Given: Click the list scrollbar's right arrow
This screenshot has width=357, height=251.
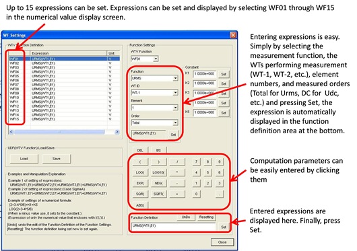Looking at the screenshot, I should [x=117, y=132].
